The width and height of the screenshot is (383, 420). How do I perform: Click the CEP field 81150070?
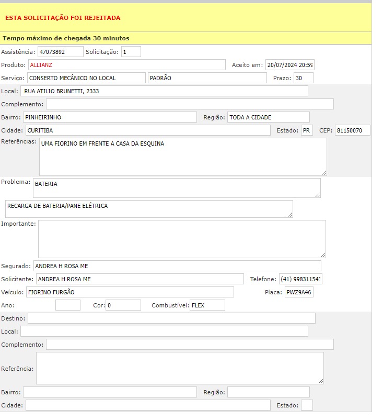point(352,130)
